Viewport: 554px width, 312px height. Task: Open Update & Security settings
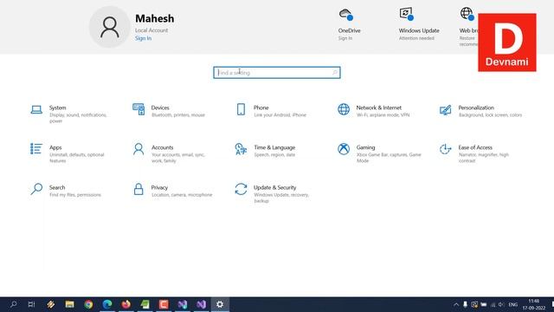tap(272, 193)
